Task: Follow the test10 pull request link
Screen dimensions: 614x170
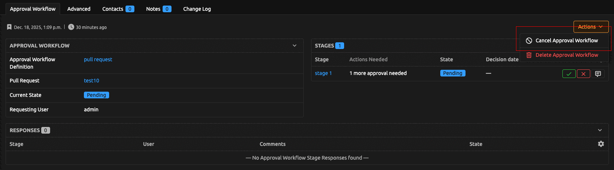Action: (x=91, y=81)
